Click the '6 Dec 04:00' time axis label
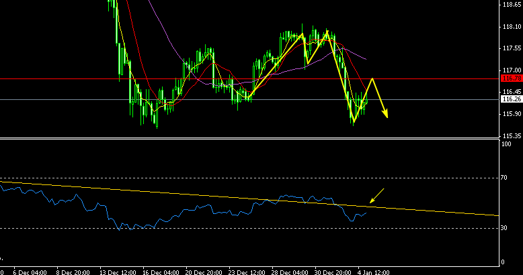523x275 pixels. pyautogui.click(x=30, y=272)
